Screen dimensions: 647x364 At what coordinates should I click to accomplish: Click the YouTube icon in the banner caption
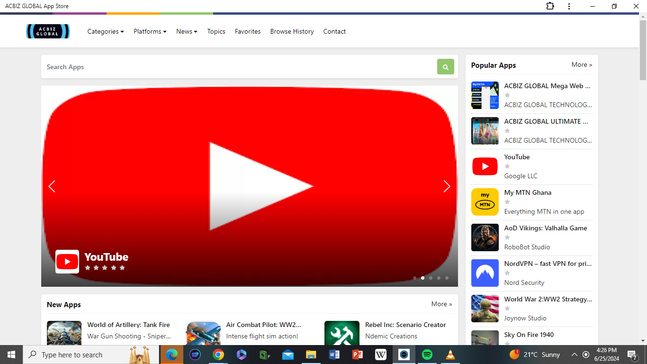67,262
